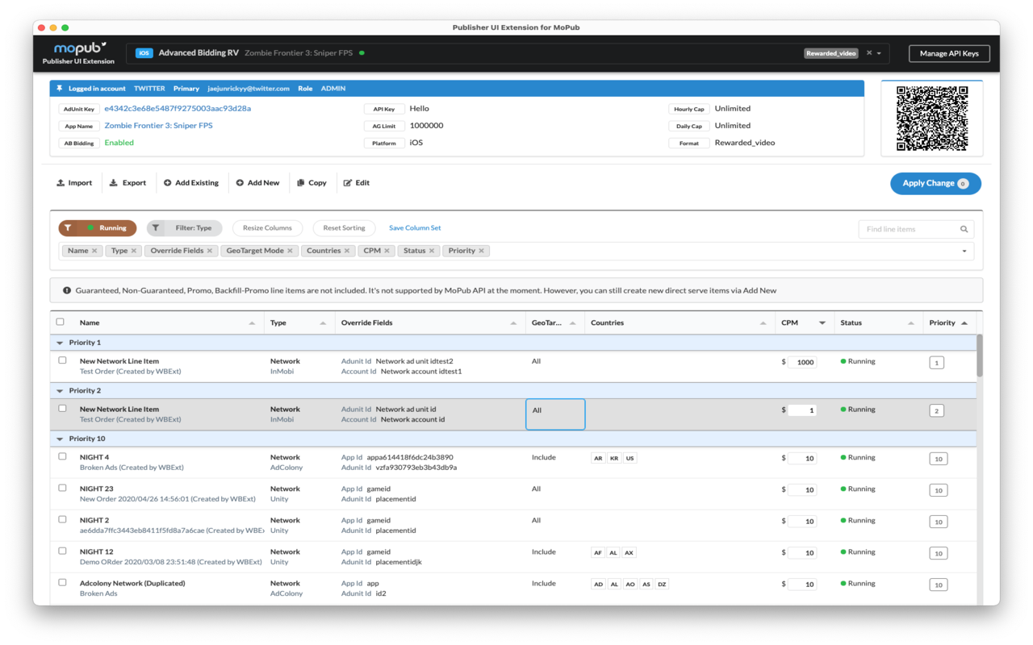Image resolution: width=1033 pixels, height=645 pixels.
Task: Sort by the Status column header
Action: 878,322
